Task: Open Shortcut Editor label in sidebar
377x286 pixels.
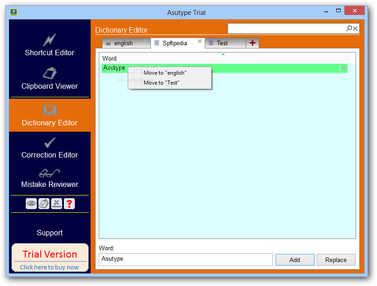Action: [49, 52]
